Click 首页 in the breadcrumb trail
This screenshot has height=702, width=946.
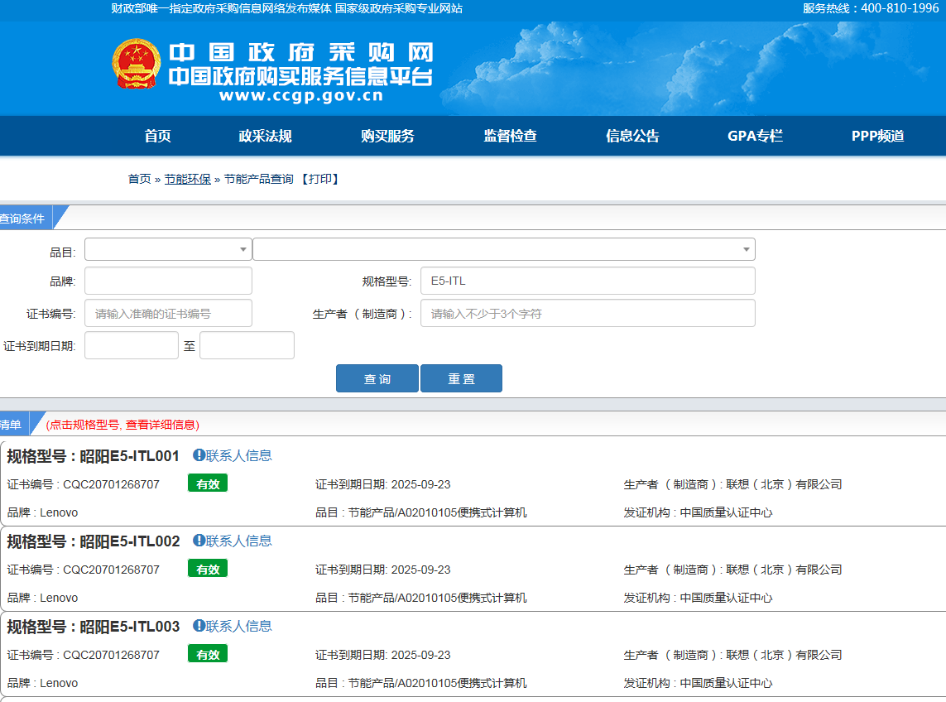point(139,180)
